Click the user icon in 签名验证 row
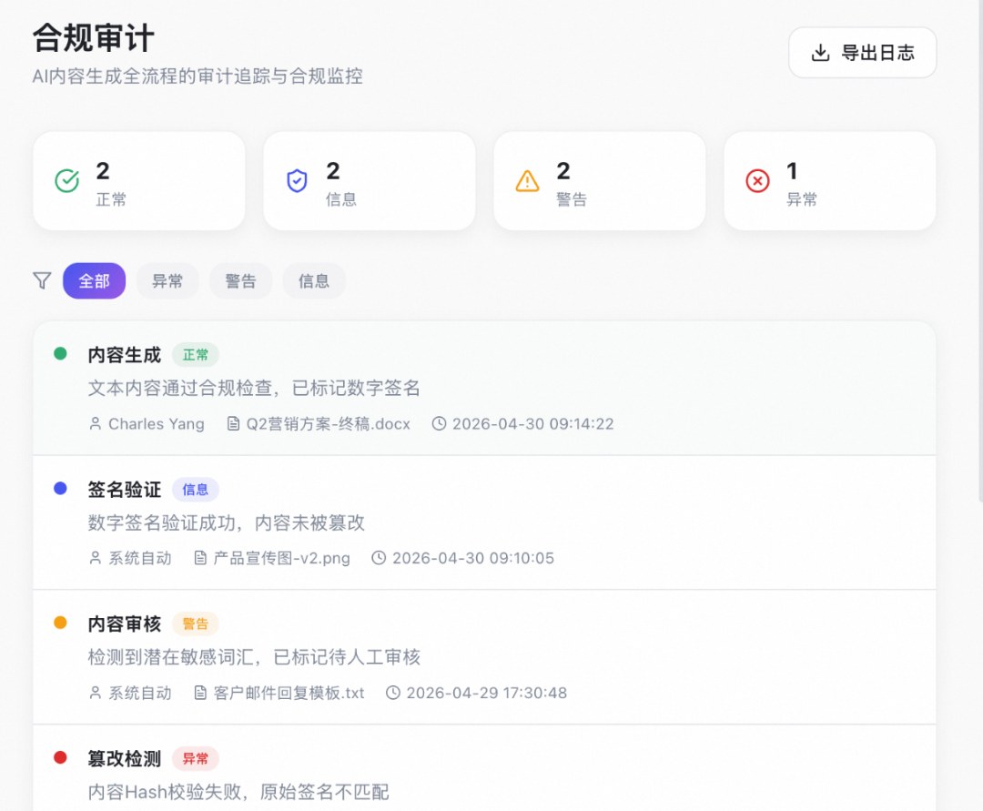The image size is (983, 811). [x=96, y=558]
